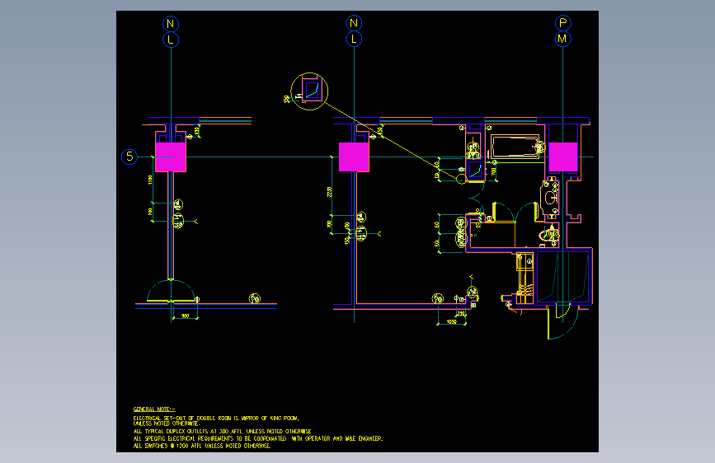Image resolution: width=715 pixels, height=463 pixels.
Task: Click the 900 dimension text
Action: click(185, 316)
